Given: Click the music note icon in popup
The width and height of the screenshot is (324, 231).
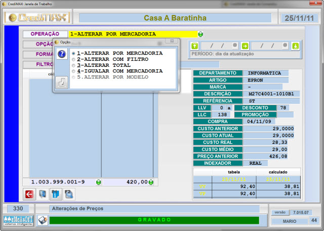Looking at the screenshot, I should [x=61, y=82].
